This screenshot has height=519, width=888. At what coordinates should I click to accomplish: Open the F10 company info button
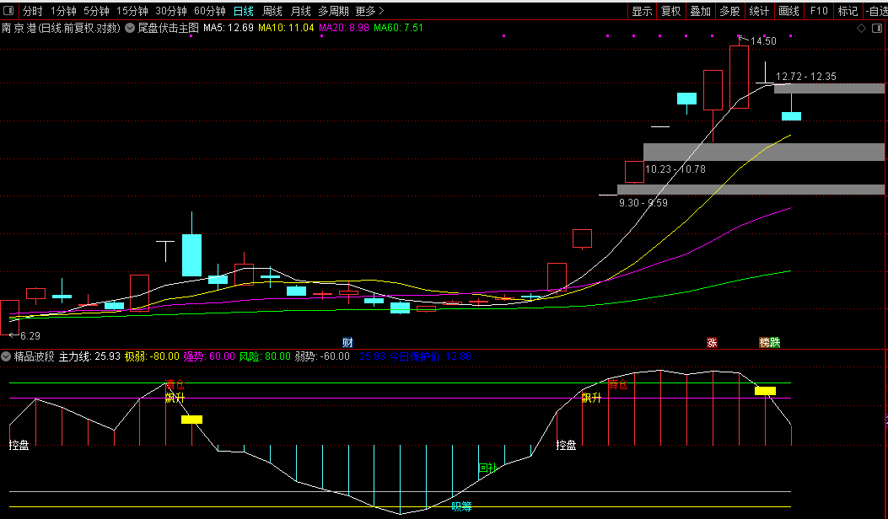click(x=818, y=11)
